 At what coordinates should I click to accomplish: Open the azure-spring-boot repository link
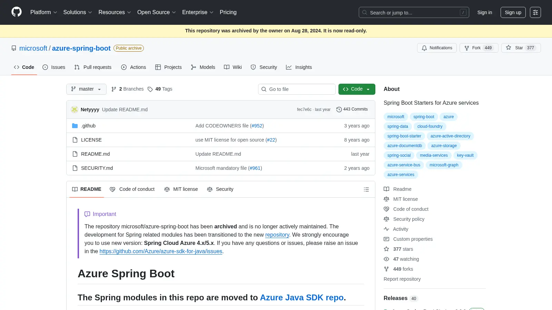(x=81, y=48)
